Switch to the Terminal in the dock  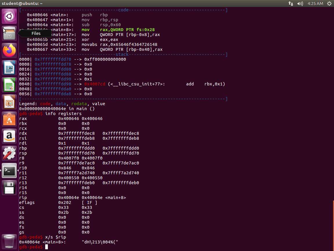click(9, 171)
